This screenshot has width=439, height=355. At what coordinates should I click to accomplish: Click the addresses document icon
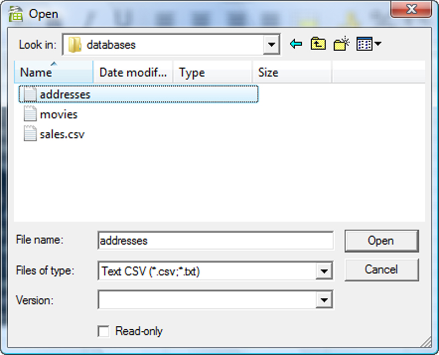pos(30,94)
